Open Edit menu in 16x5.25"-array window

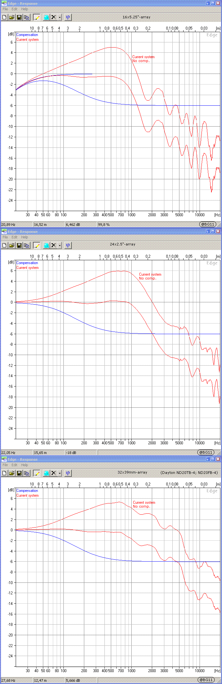tap(14, 9)
